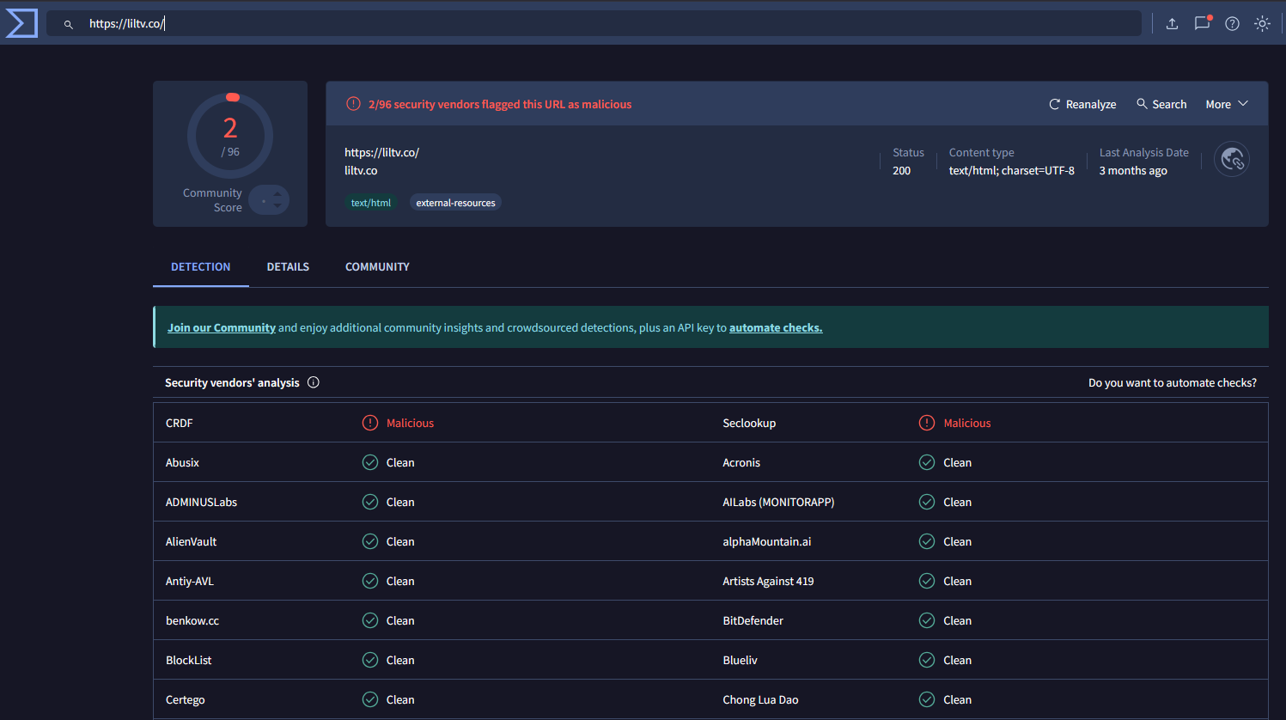The width and height of the screenshot is (1286, 720).
Task: Toggle the light/dark theme sun icon
Action: (x=1262, y=24)
